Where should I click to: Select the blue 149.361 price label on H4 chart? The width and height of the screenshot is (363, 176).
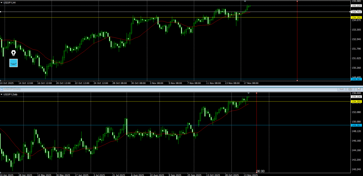point(356,79)
